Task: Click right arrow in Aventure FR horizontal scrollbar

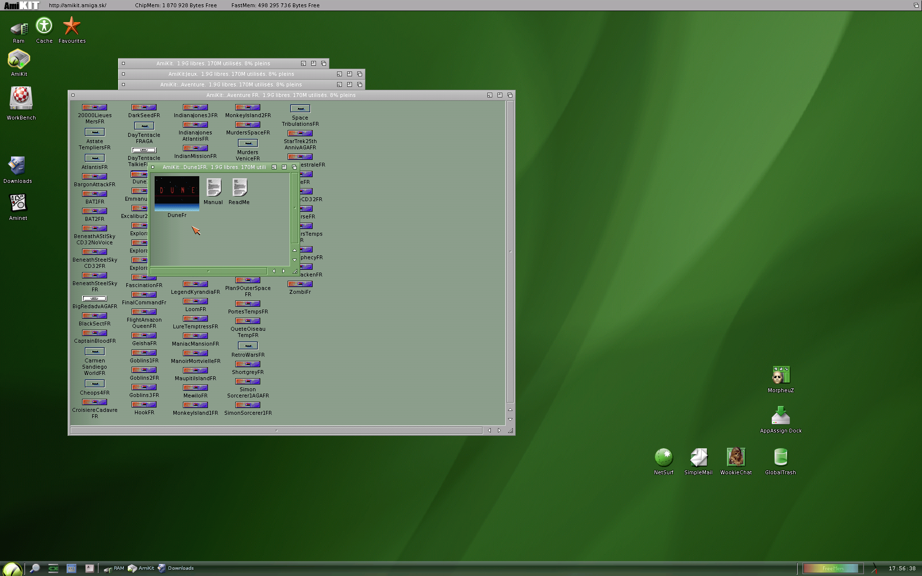Action: 499,431
